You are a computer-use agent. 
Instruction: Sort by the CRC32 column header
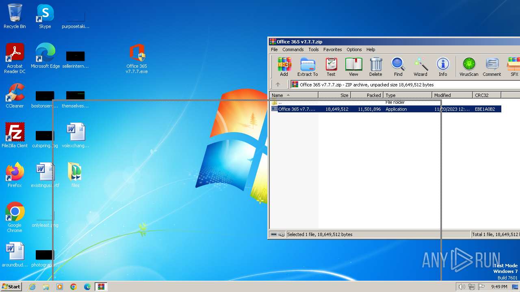487,95
